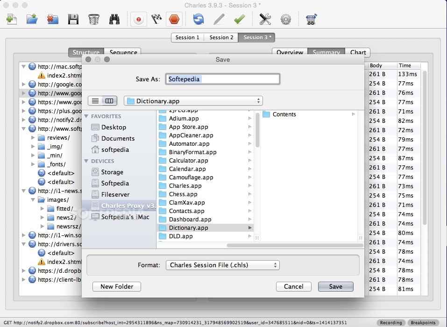Image resolution: width=447 pixels, height=327 pixels.
Task: Switch to the Session 2 tab
Action: click(221, 37)
